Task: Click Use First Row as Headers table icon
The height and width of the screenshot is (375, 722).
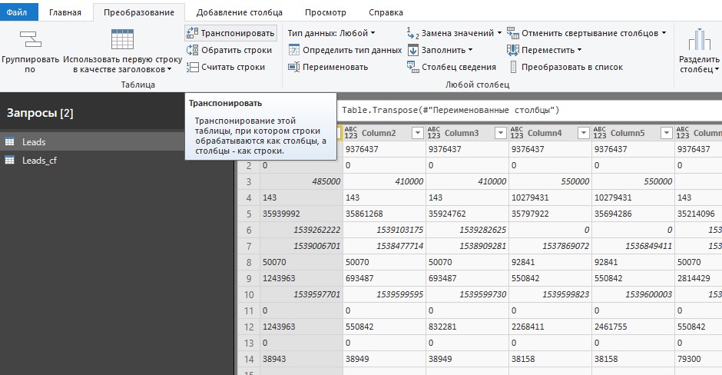Action: tap(122, 39)
